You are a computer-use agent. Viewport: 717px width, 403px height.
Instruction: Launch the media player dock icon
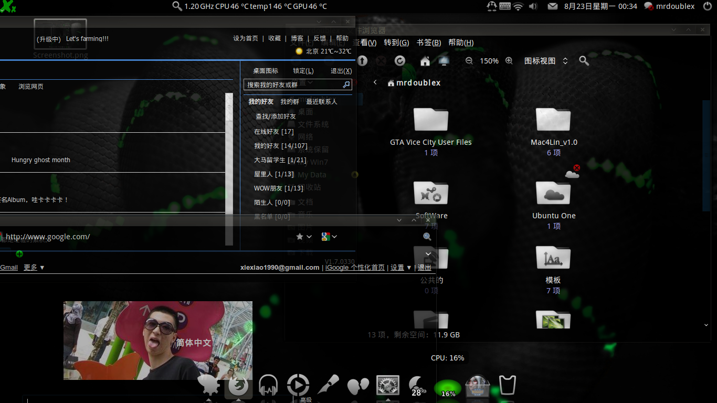[x=298, y=386]
